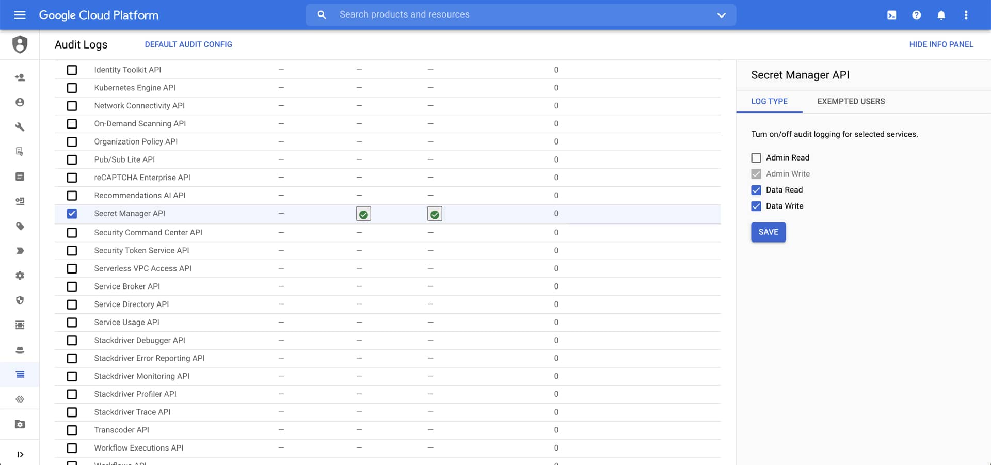Focus the Search products and resources field

(x=521, y=15)
